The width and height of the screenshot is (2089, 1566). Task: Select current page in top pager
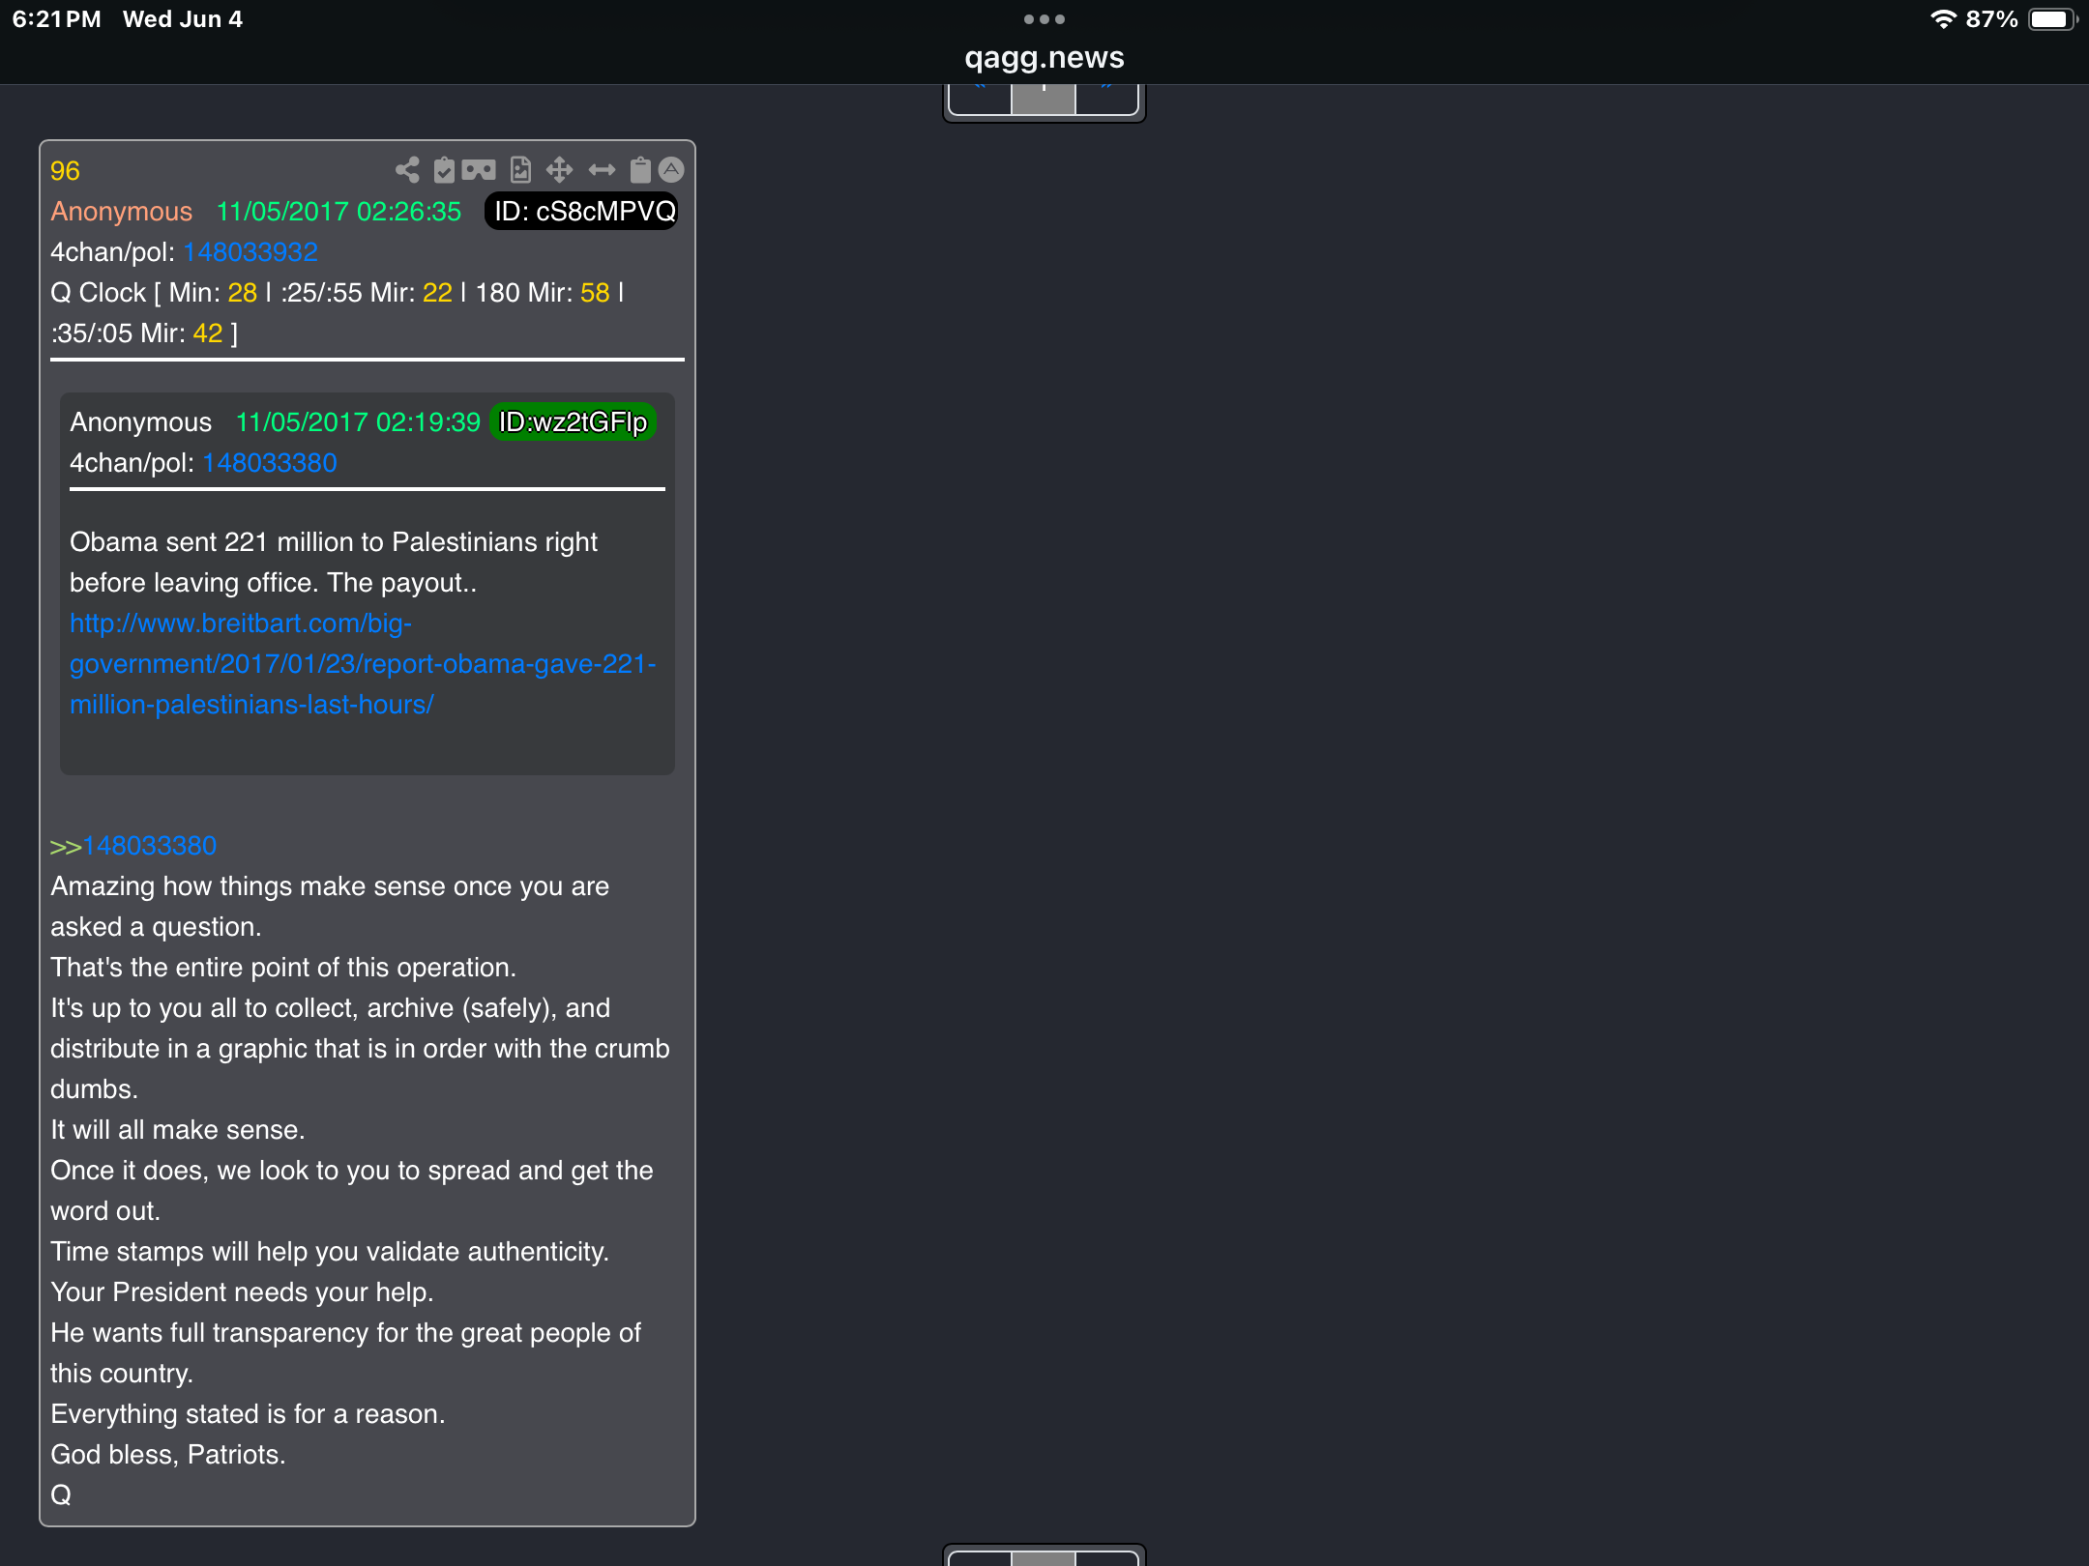point(1044,99)
